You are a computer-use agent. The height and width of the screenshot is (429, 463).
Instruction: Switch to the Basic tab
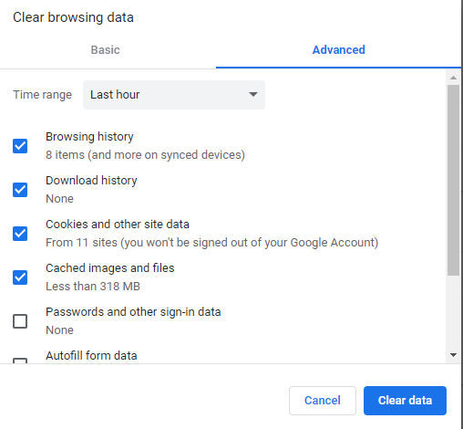(106, 50)
